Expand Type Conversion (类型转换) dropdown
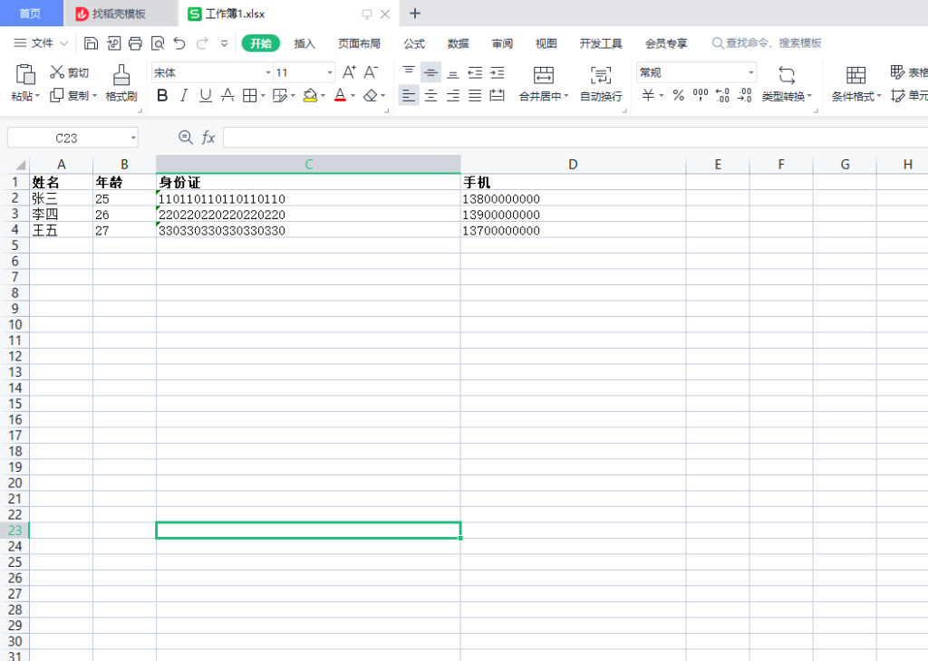The image size is (928, 661). point(809,96)
